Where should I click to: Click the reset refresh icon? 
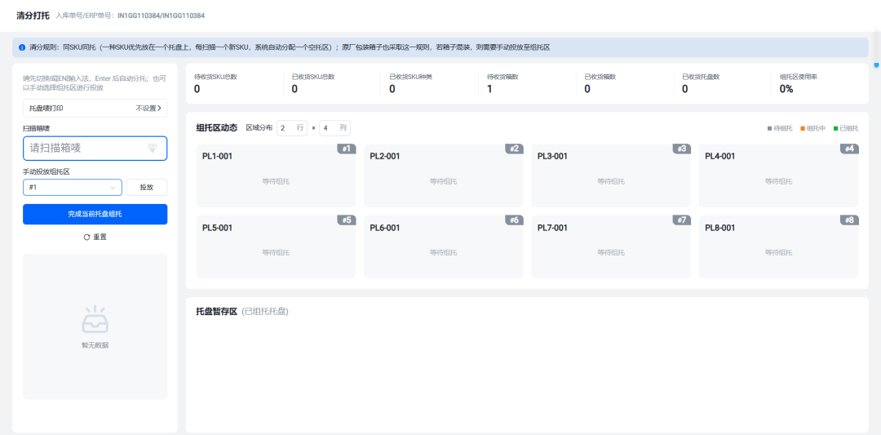86,237
